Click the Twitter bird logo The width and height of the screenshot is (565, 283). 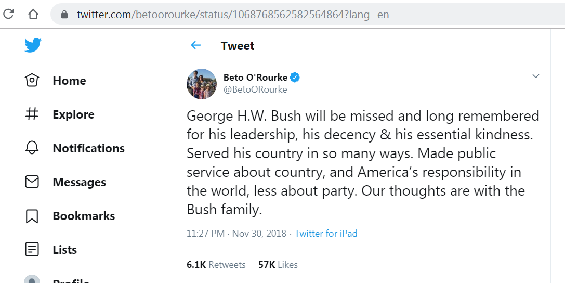pos(32,45)
